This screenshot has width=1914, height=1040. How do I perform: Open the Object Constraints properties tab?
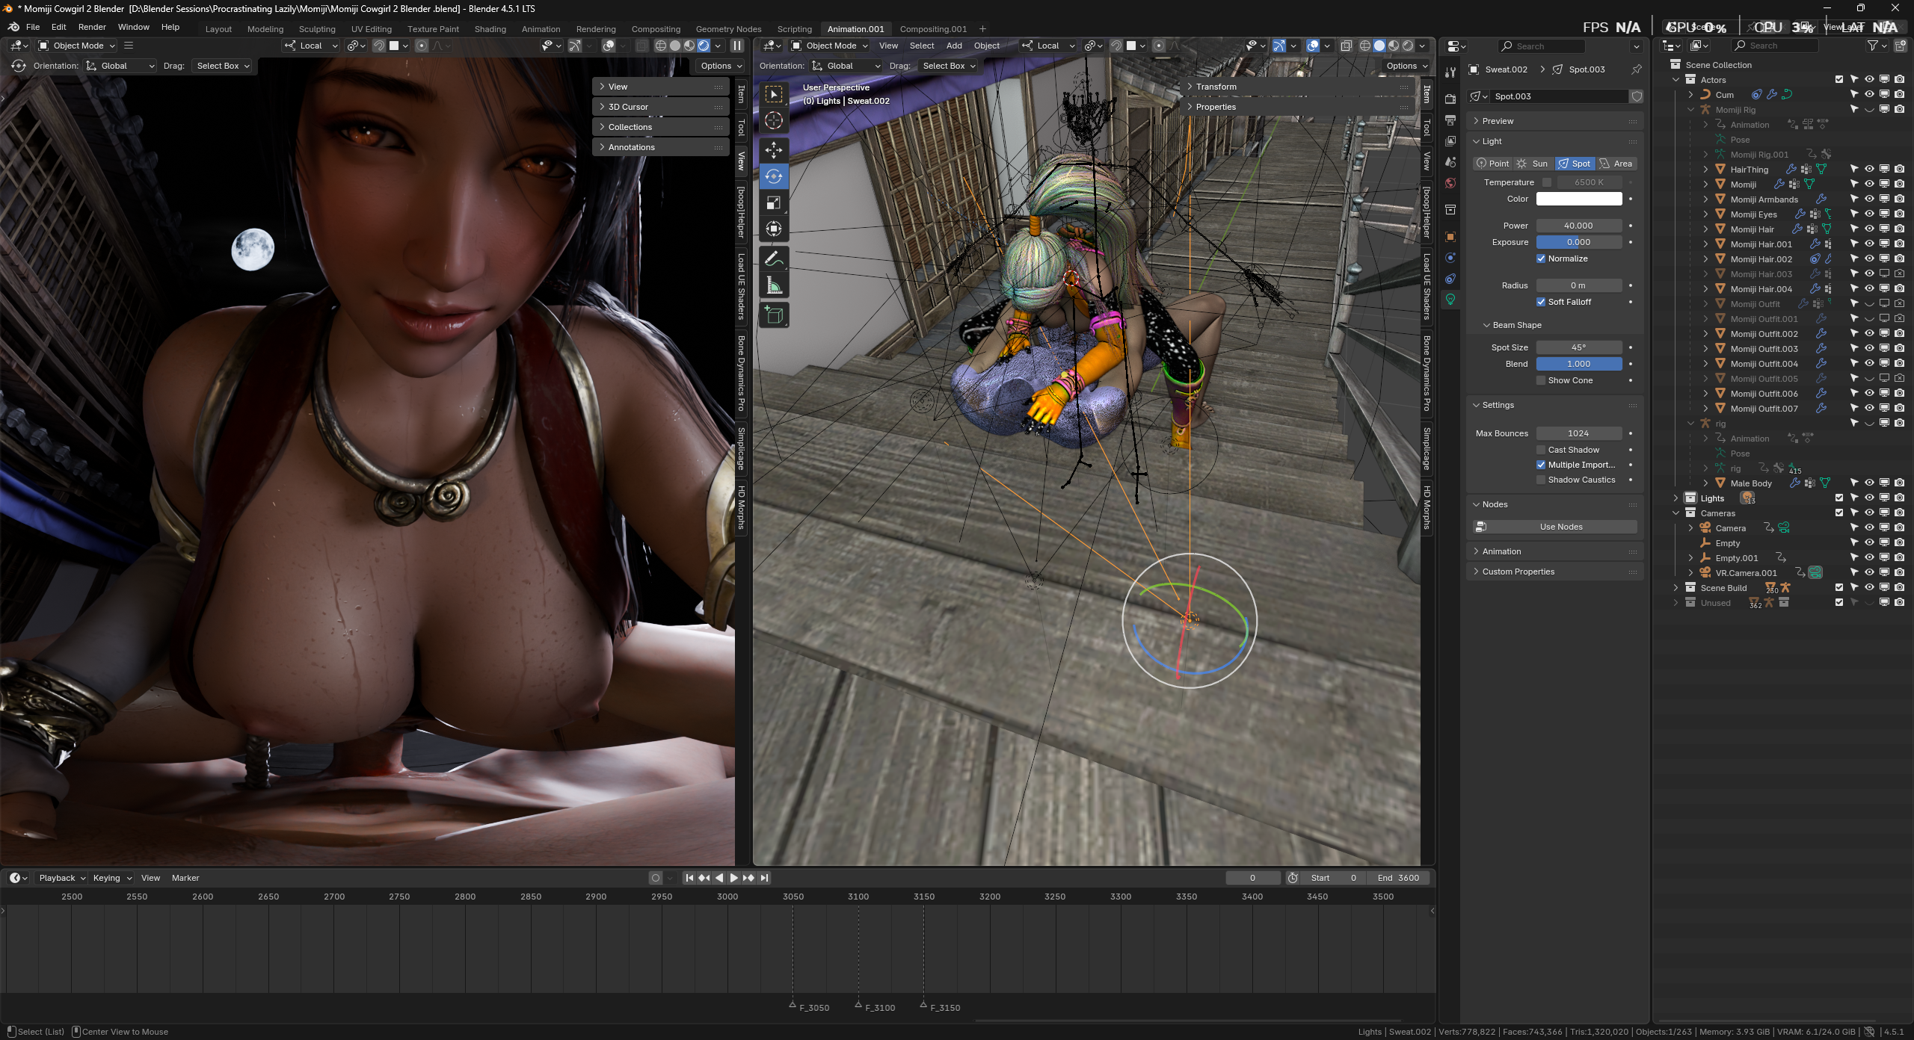point(1450,279)
